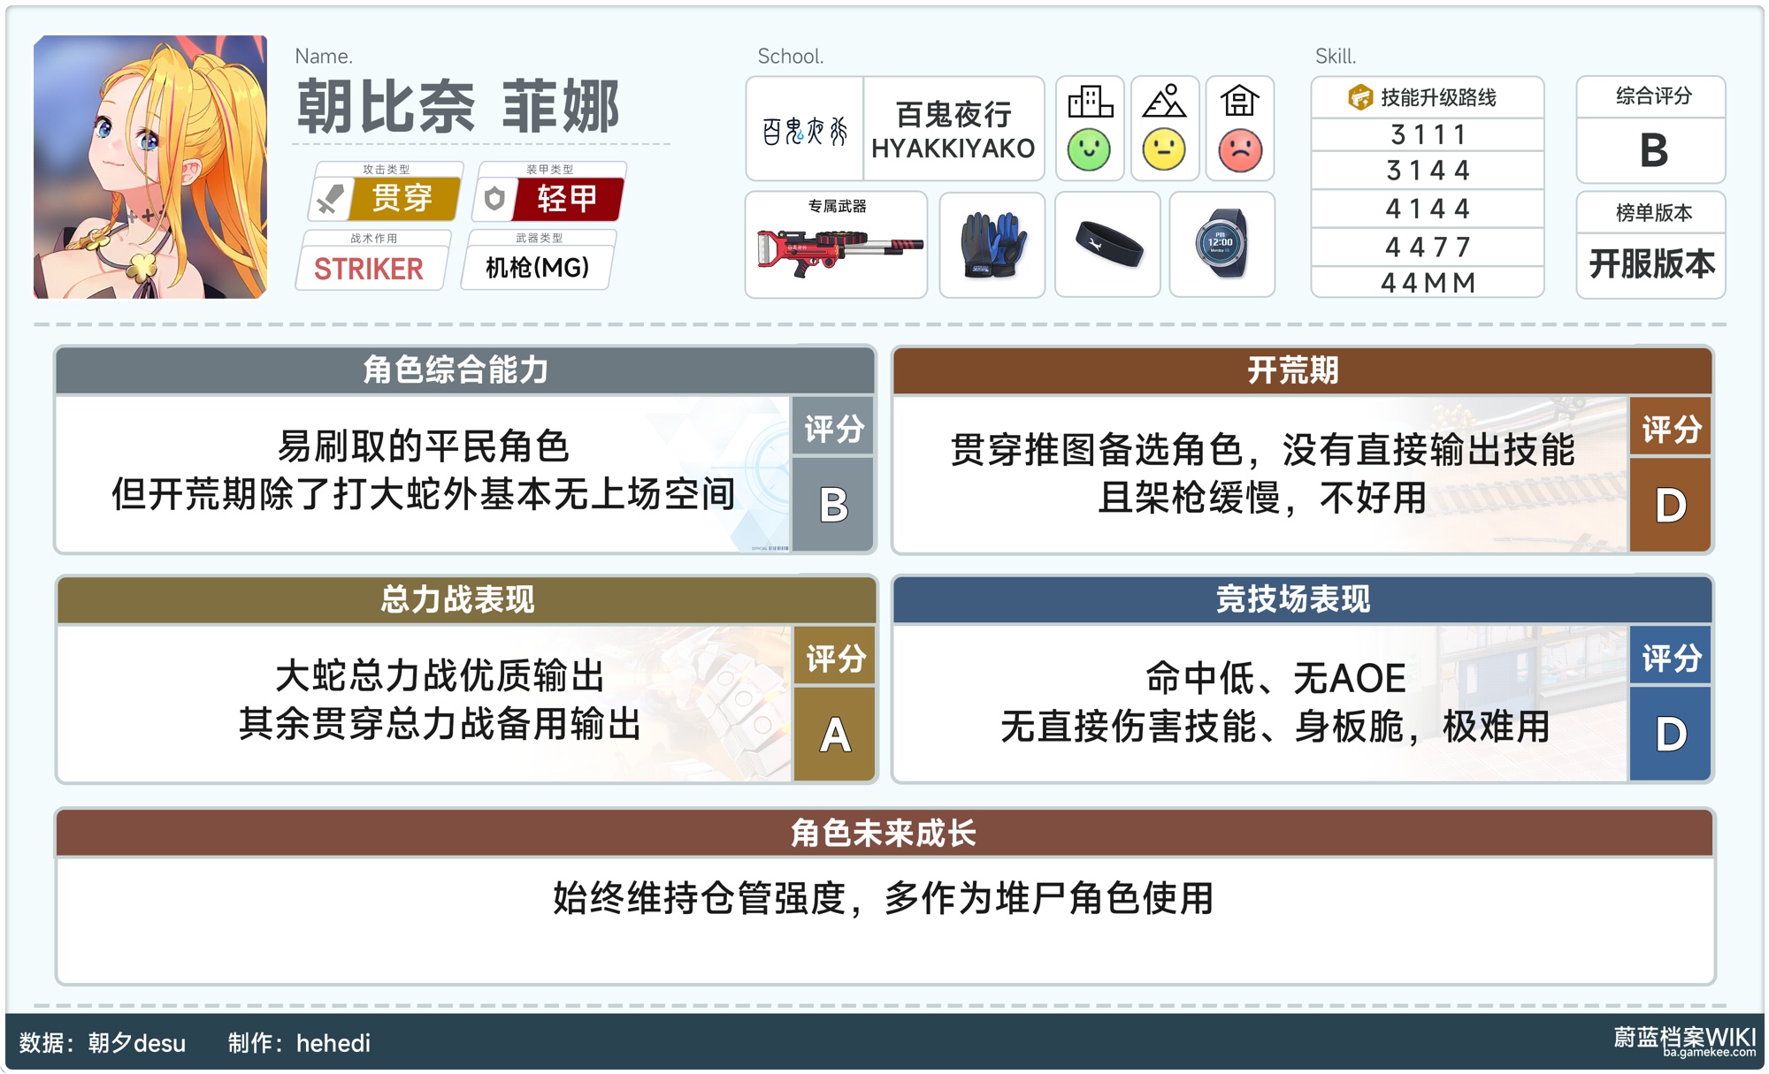The image size is (1769, 1074).
Task: Click the 轻甲 armor type badge
Action: coord(567,198)
